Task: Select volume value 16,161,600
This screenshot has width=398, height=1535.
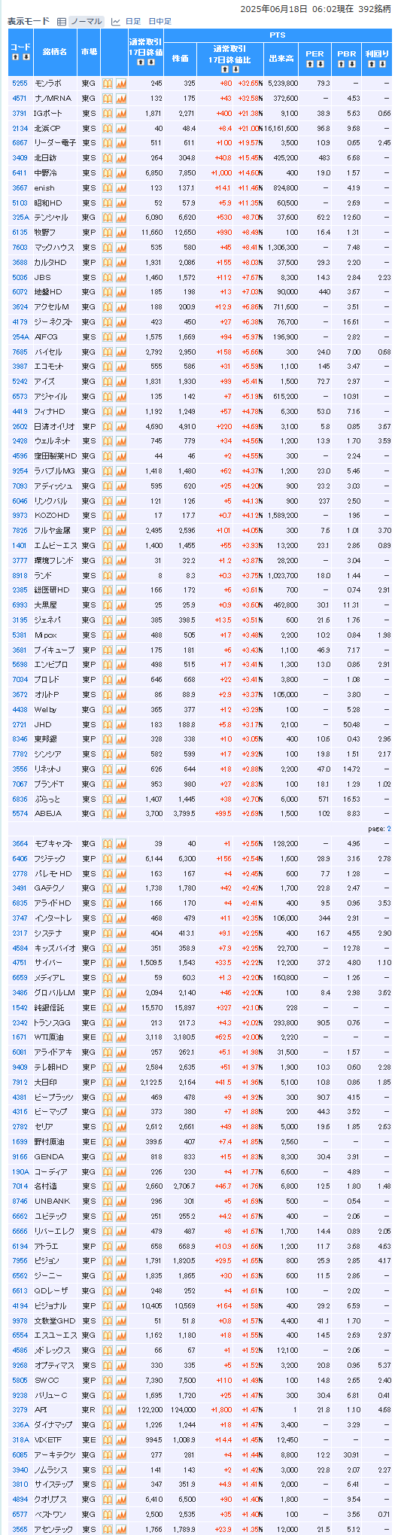Action: tap(281, 128)
